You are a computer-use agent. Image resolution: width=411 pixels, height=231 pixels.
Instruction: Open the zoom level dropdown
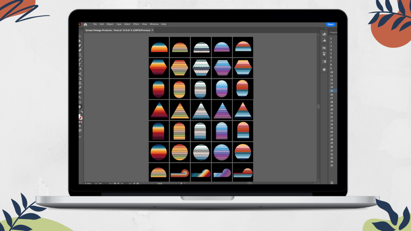[x=96, y=183]
